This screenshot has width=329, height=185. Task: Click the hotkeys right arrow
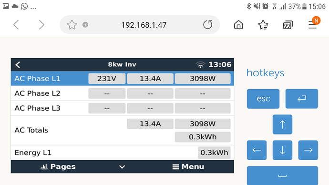click(x=308, y=150)
